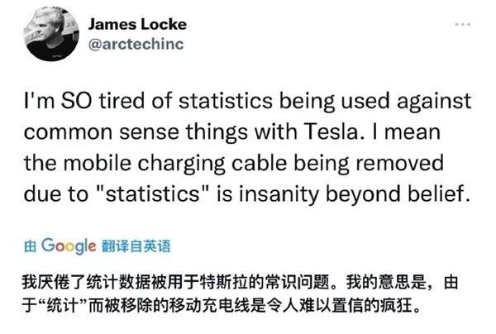
Task: Visit the @arctechinc handle link
Action: (x=136, y=44)
